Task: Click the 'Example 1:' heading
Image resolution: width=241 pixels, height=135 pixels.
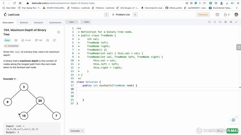Action: [10, 79]
